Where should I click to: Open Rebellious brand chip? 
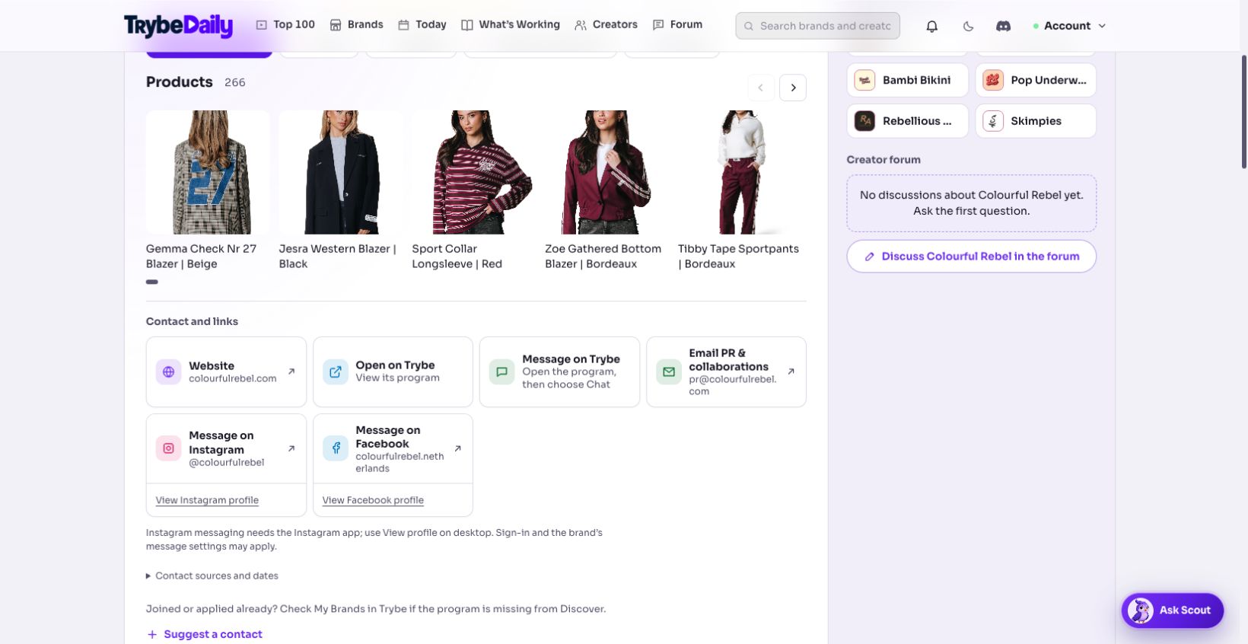(907, 121)
